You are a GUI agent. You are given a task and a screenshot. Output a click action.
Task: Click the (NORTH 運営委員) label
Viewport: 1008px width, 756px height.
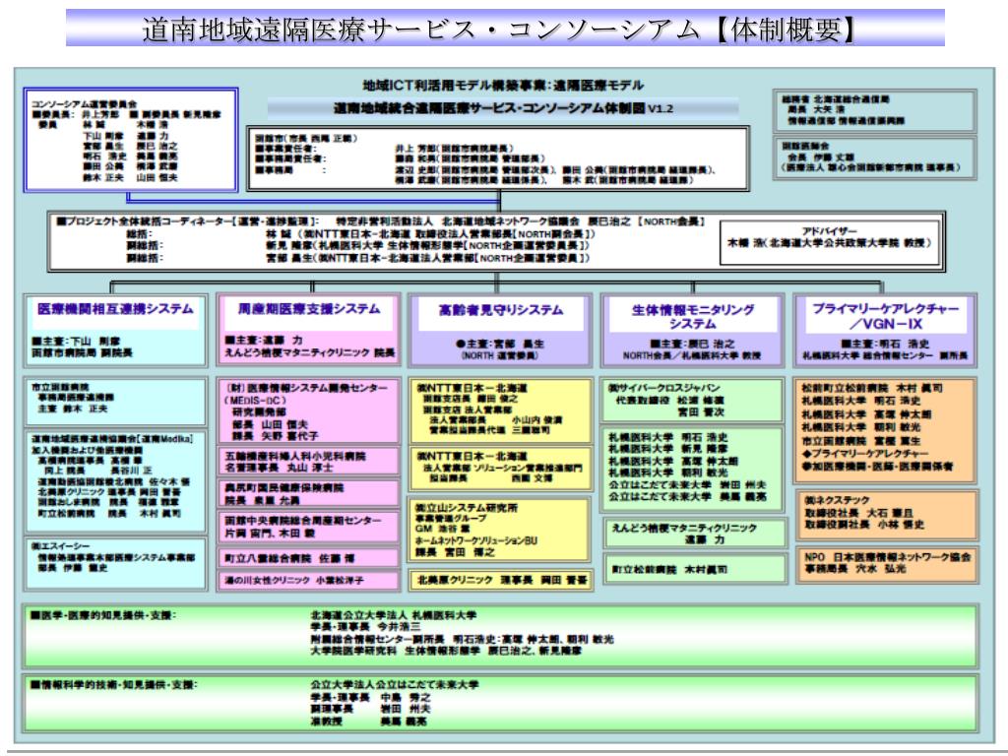click(x=499, y=355)
